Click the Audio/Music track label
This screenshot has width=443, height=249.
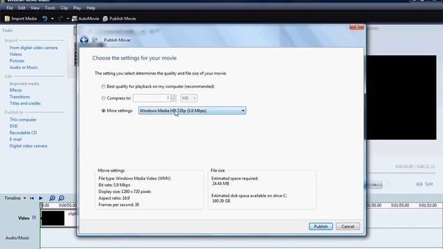[17, 238]
